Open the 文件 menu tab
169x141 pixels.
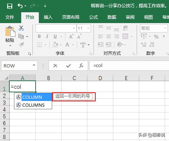pos(10,17)
